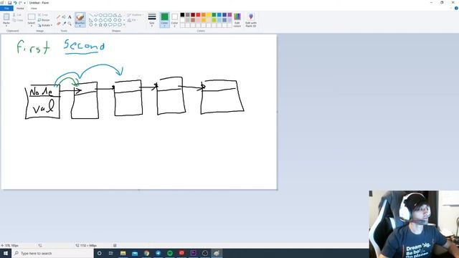Click Undo in quick access toolbar
This screenshot has height=258, width=459.
pos(15,3)
